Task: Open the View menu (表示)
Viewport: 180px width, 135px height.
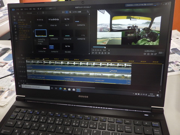Action: point(31,9)
